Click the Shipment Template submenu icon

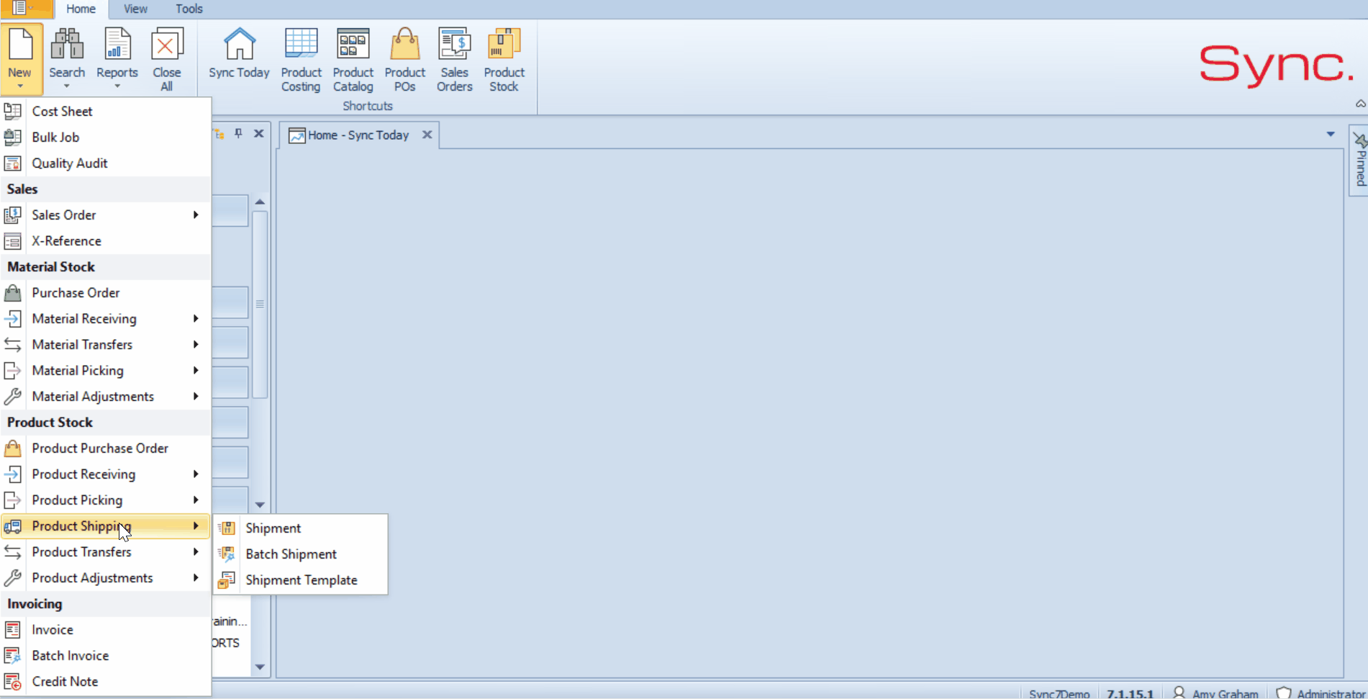[227, 580]
